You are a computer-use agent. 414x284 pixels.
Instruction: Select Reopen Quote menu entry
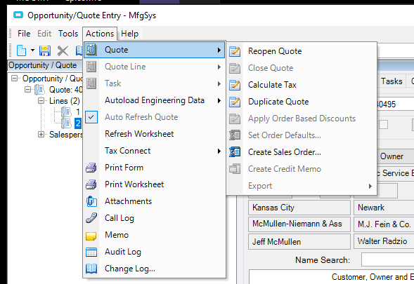(x=275, y=51)
